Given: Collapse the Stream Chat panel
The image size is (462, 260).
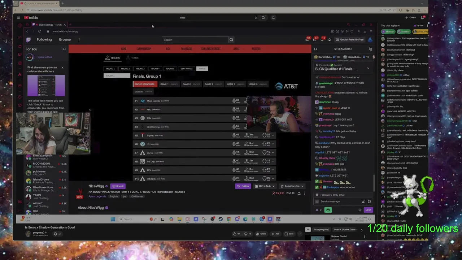Looking at the screenshot, I should (x=316, y=49).
